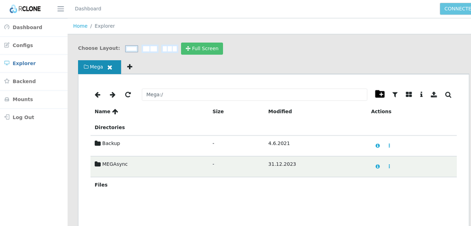Click the Size column header
471x226 pixels.
(218, 111)
